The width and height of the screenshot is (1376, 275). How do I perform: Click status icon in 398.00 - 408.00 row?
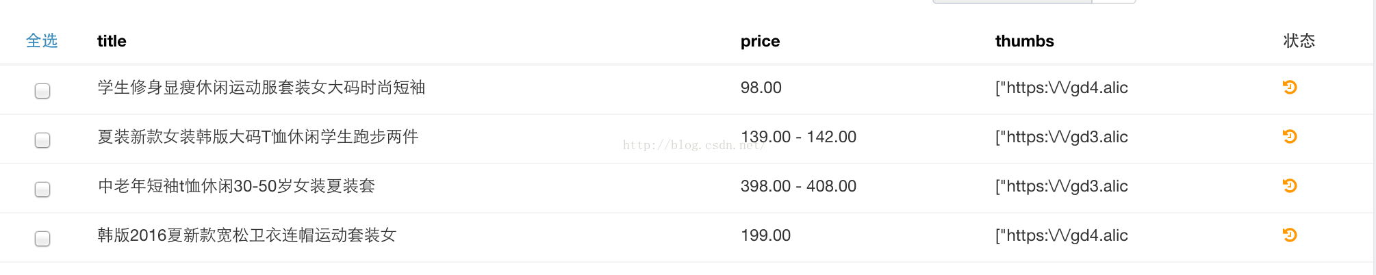1290,185
